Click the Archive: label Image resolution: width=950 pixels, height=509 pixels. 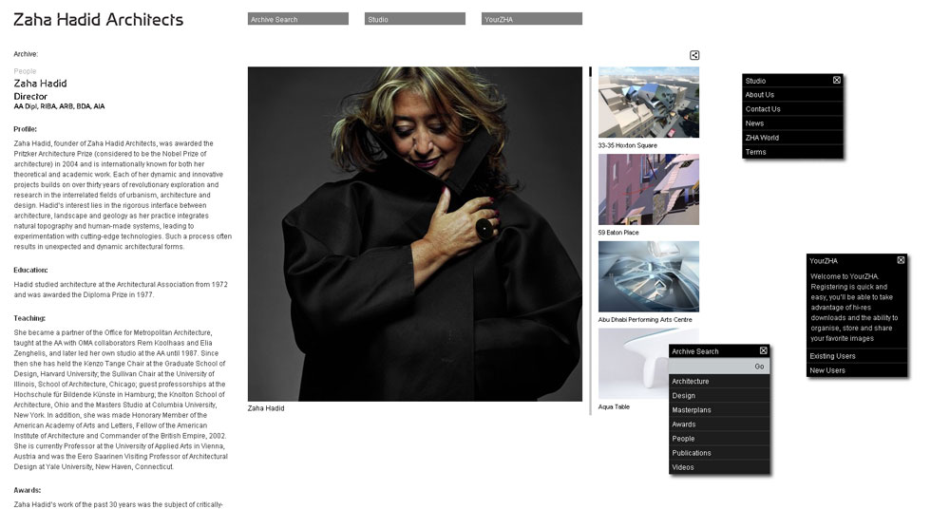[26, 54]
